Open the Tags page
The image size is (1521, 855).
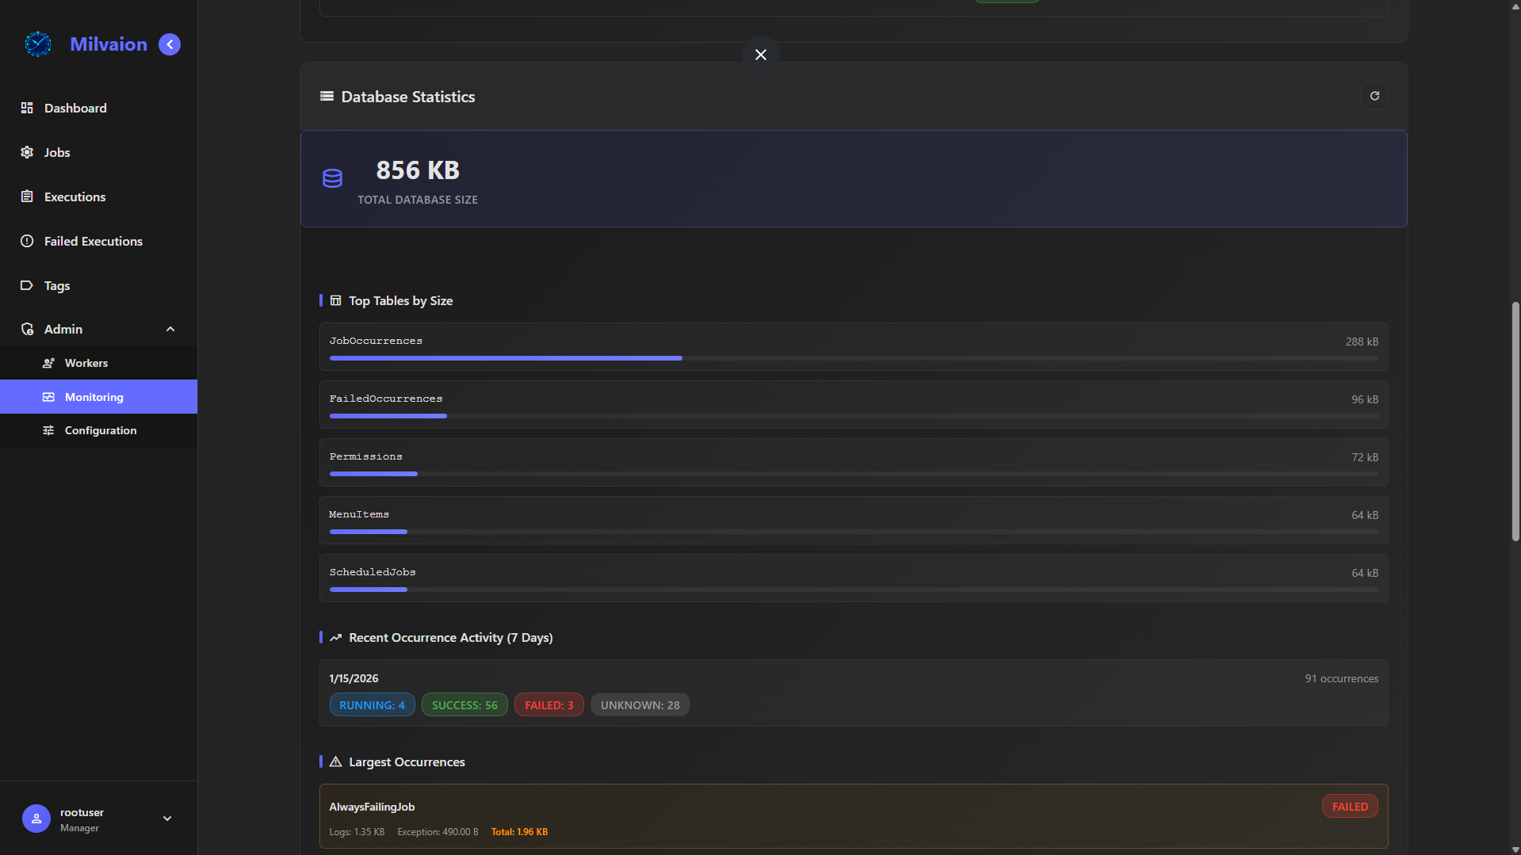pos(57,285)
